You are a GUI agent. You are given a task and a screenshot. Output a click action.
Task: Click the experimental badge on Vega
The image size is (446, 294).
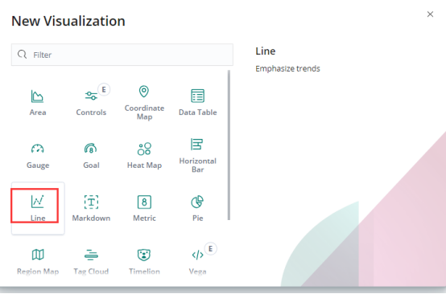[x=210, y=249]
